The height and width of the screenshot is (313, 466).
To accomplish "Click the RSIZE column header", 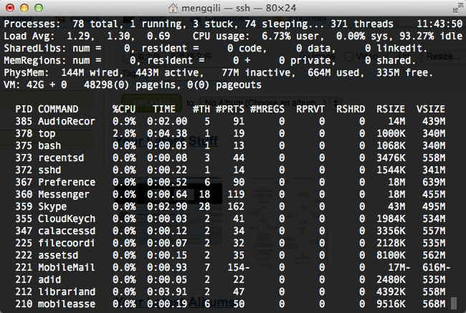I will point(391,109).
